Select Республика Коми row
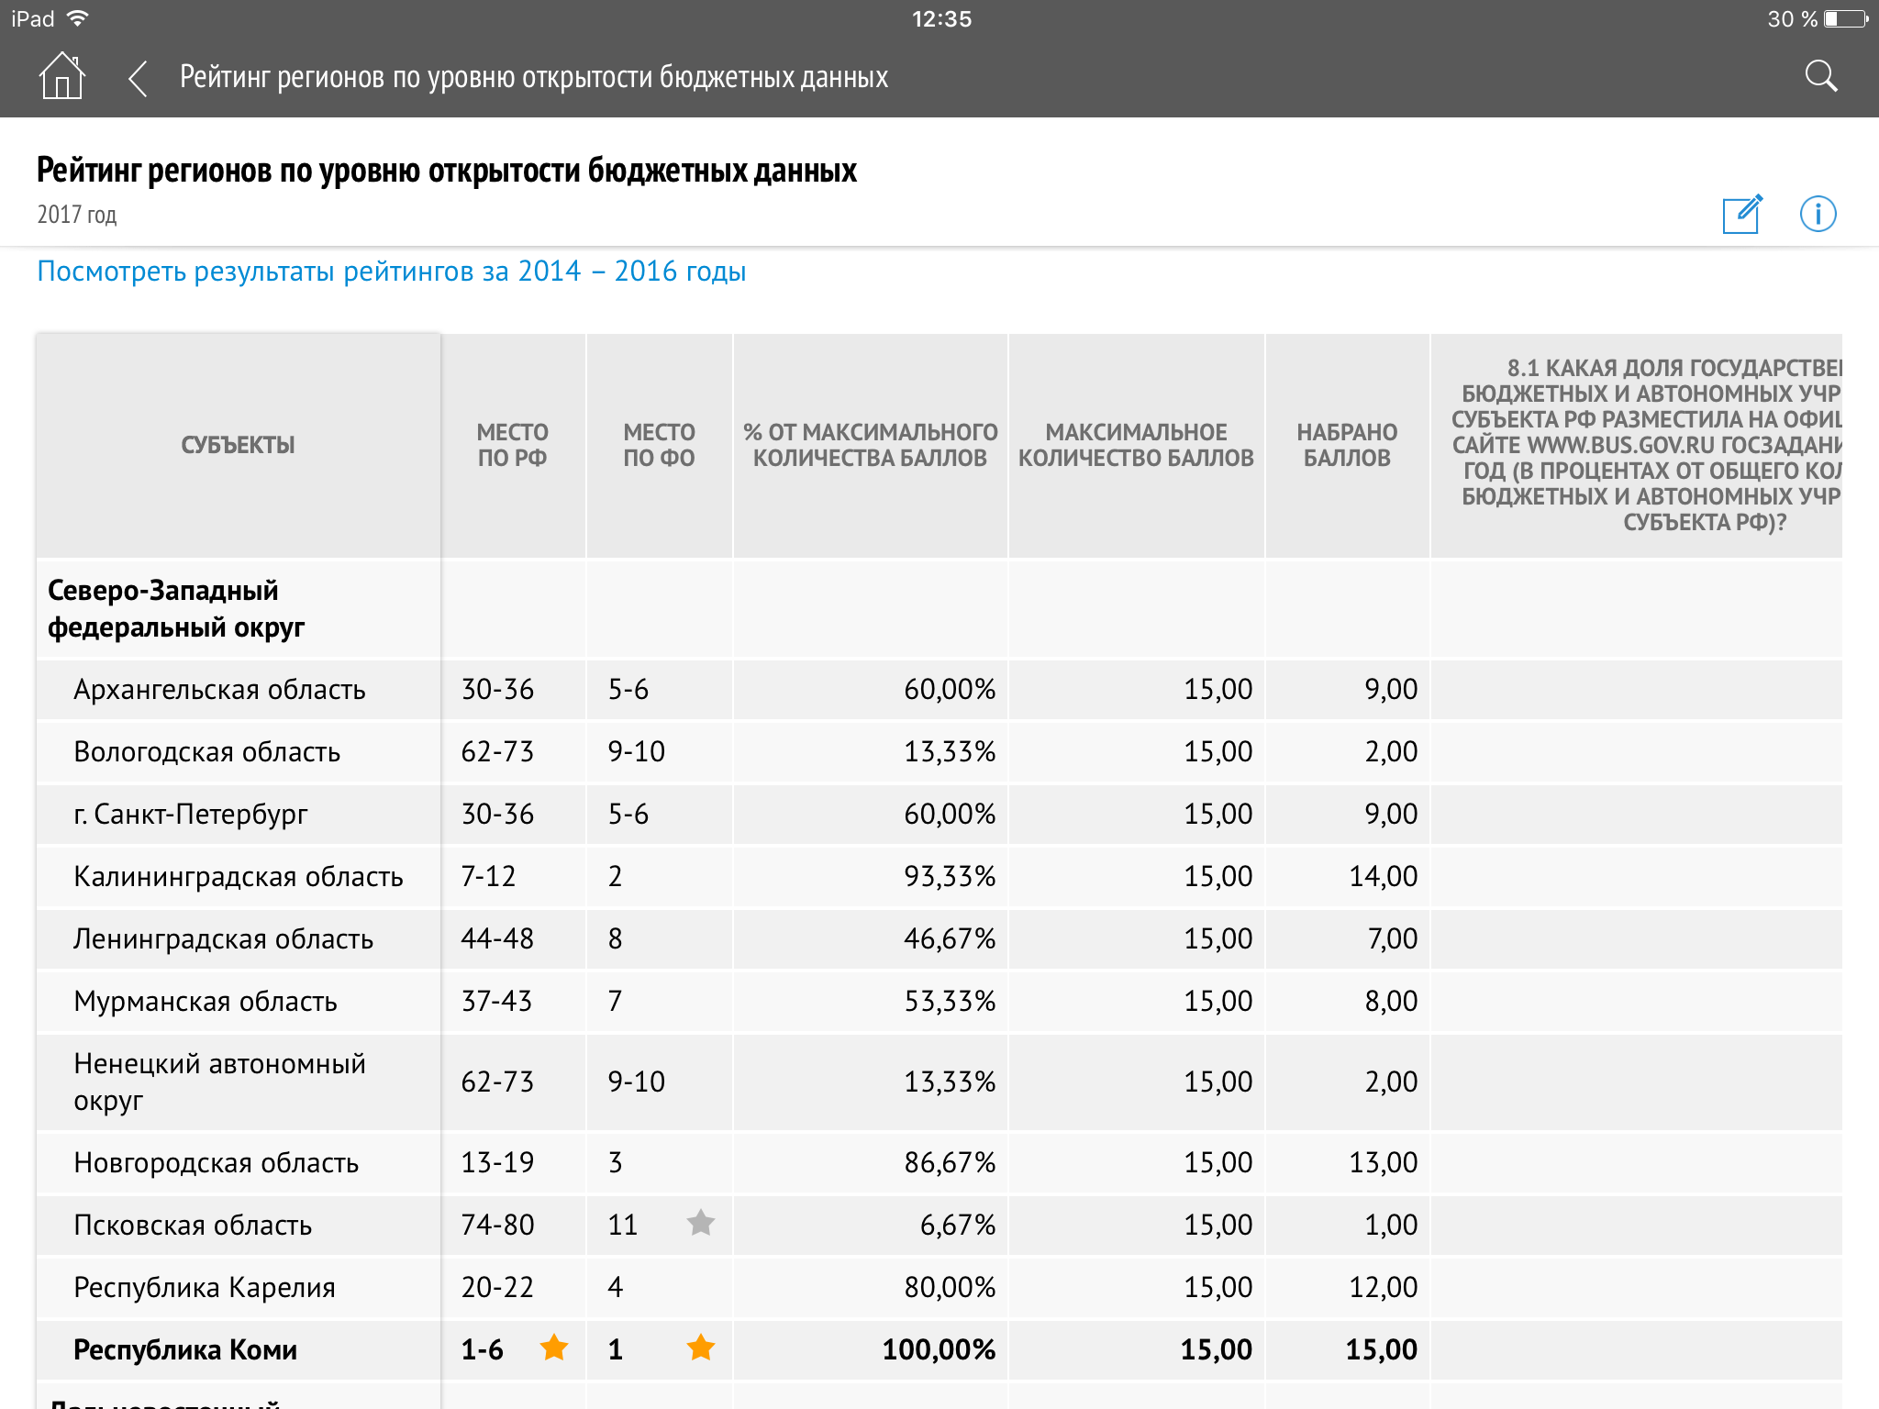Viewport: 1879px width, 1409px height. (x=185, y=1350)
